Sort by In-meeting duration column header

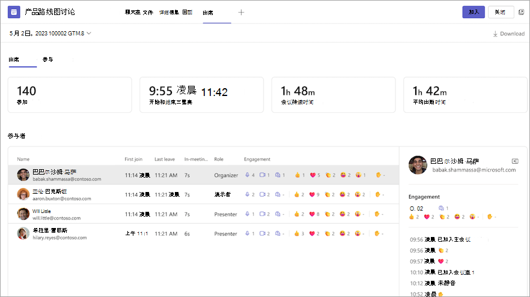pos(196,160)
